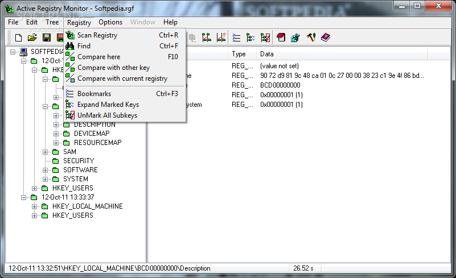Image resolution: width=456 pixels, height=278 pixels.
Task: Click Expand Marked Keys toolbar icon
Action: click(250, 38)
